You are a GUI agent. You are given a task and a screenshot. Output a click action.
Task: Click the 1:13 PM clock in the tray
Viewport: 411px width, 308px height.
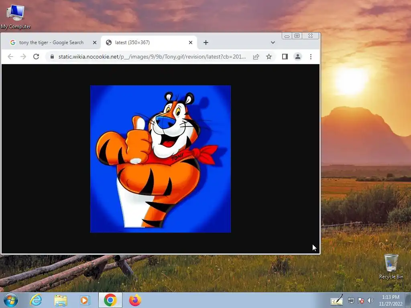(x=391, y=300)
